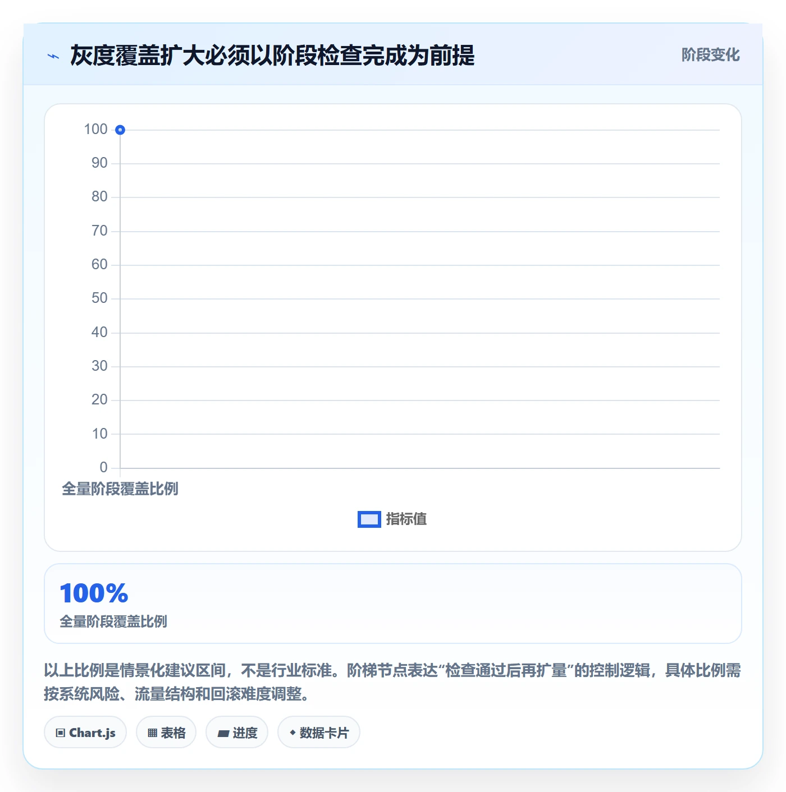The height and width of the screenshot is (792, 786).
Task: Select the 进度 tag chip
Action: [x=237, y=733]
